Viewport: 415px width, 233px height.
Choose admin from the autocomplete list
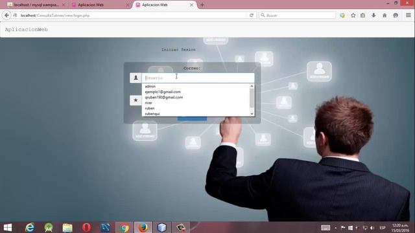196,86
